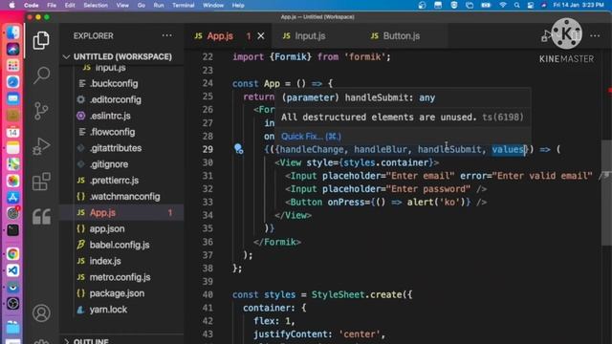Open Finder from the Dock
This screenshot has height=344, width=612.
coord(12,32)
